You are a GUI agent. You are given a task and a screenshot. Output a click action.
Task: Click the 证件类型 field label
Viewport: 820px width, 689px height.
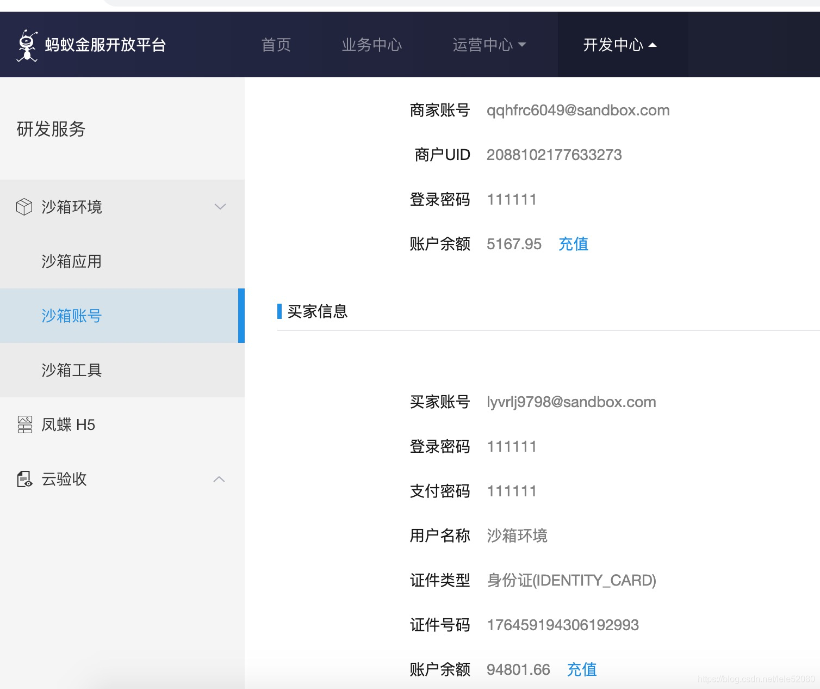440,580
